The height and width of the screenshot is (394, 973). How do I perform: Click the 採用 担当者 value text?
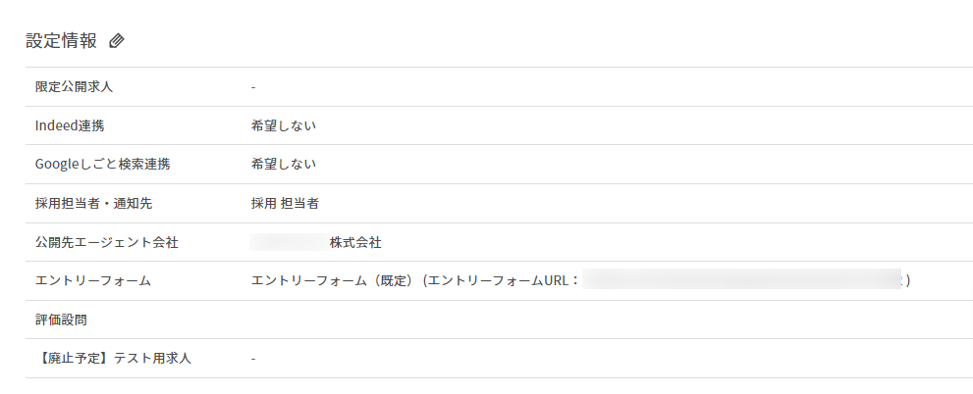pos(285,203)
